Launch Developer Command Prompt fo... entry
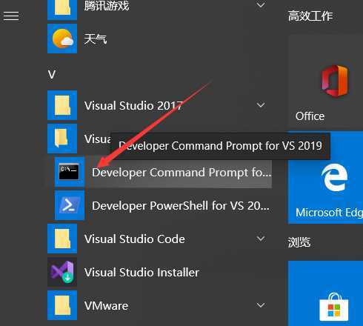The height and width of the screenshot is (326, 363). click(163, 173)
